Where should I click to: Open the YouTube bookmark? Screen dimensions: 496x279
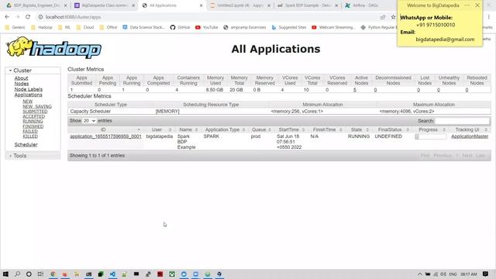tap(207, 28)
